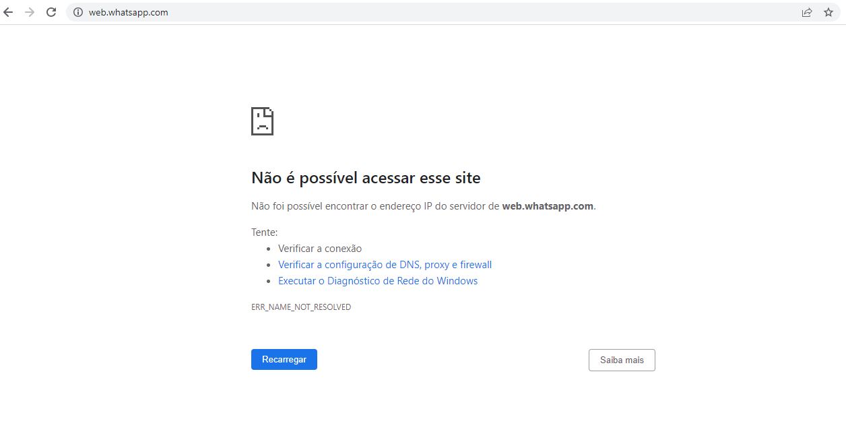
Task: Bookmark this page with the star icon
Action: click(x=828, y=12)
